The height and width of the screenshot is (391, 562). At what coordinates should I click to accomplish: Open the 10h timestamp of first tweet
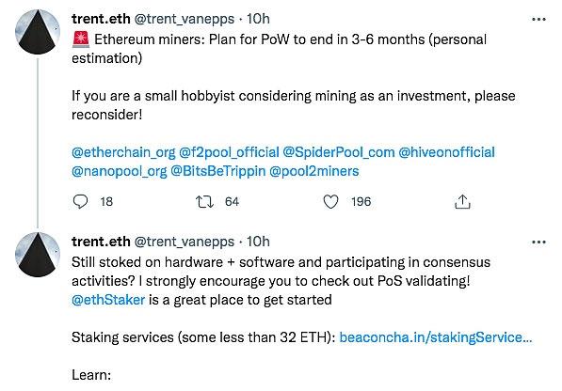[x=258, y=19]
